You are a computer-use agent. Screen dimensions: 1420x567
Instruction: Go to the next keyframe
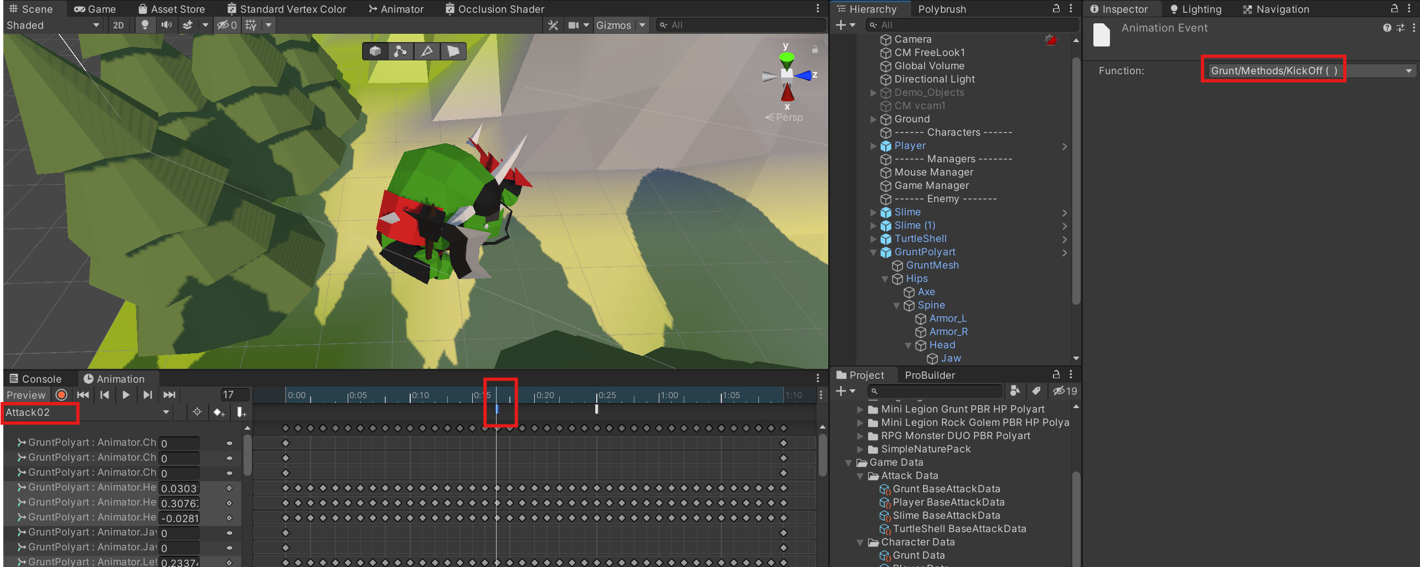[x=147, y=395]
